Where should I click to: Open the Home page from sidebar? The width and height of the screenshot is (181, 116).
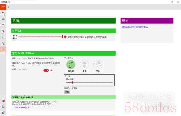[x=3, y=13]
